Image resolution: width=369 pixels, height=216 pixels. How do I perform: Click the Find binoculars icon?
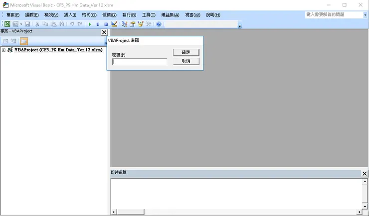[x=62, y=24]
